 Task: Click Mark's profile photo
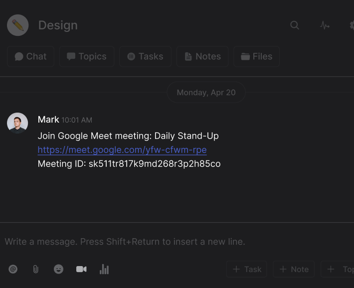(17, 123)
